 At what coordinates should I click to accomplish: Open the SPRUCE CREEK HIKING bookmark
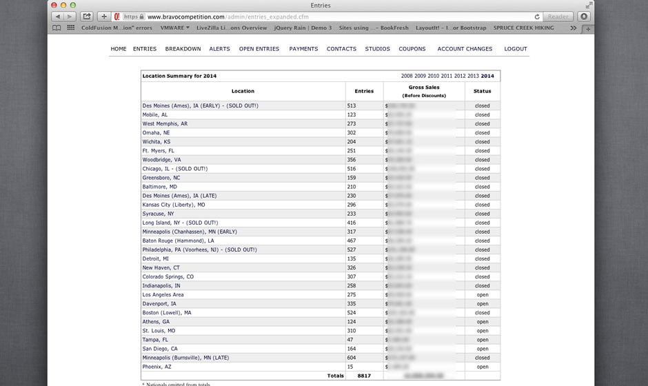click(524, 28)
